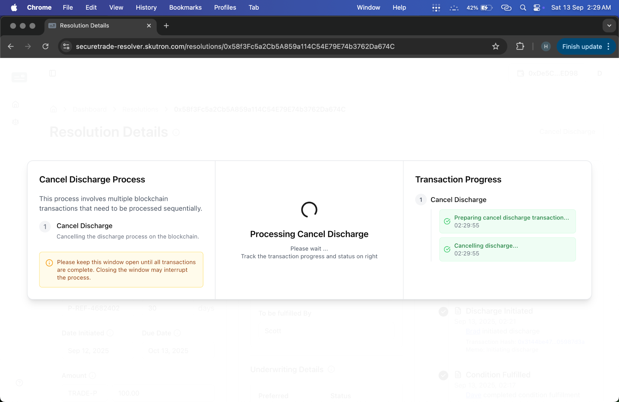Click the clock showing Sat 13 Sep 2:29 AM
The height and width of the screenshot is (402, 619).
[x=581, y=8]
